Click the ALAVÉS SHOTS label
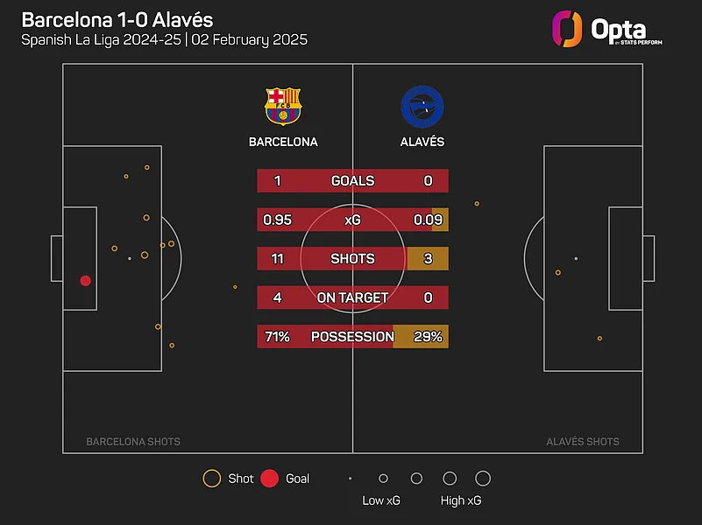This screenshot has height=525, width=702. click(x=583, y=442)
